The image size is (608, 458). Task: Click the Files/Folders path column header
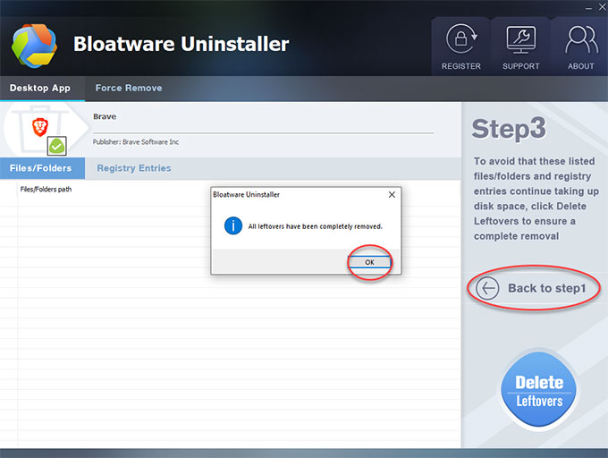[46, 190]
